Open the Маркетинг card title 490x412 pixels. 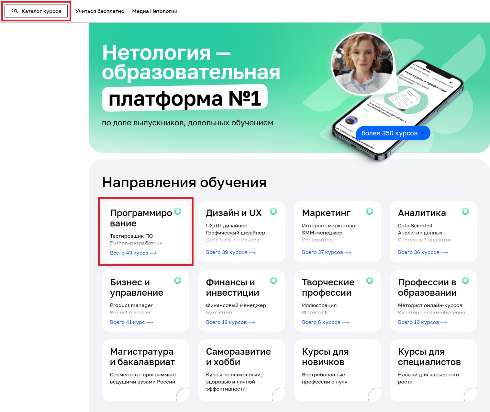pyautogui.click(x=326, y=213)
